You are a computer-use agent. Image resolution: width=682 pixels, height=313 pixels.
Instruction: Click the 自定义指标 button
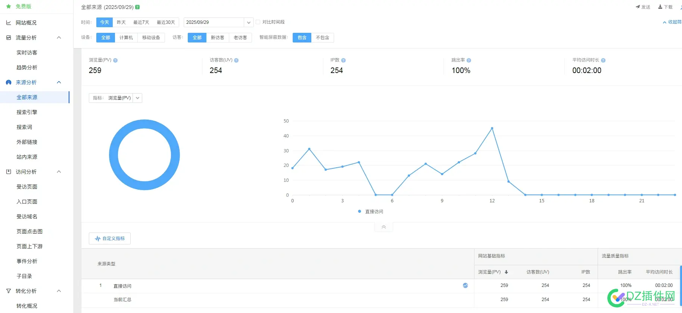(110, 238)
